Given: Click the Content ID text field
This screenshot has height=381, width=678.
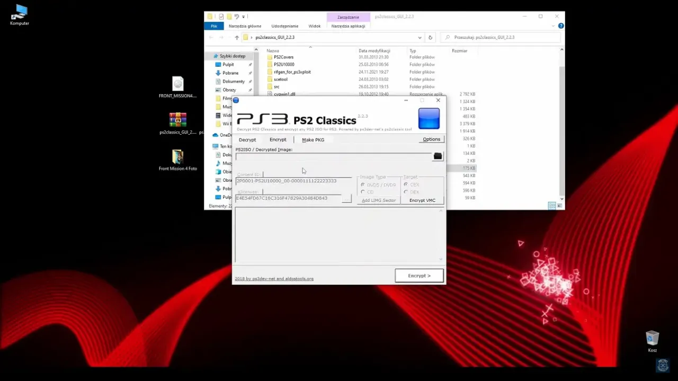Looking at the screenshot, I should coord(294,181).
